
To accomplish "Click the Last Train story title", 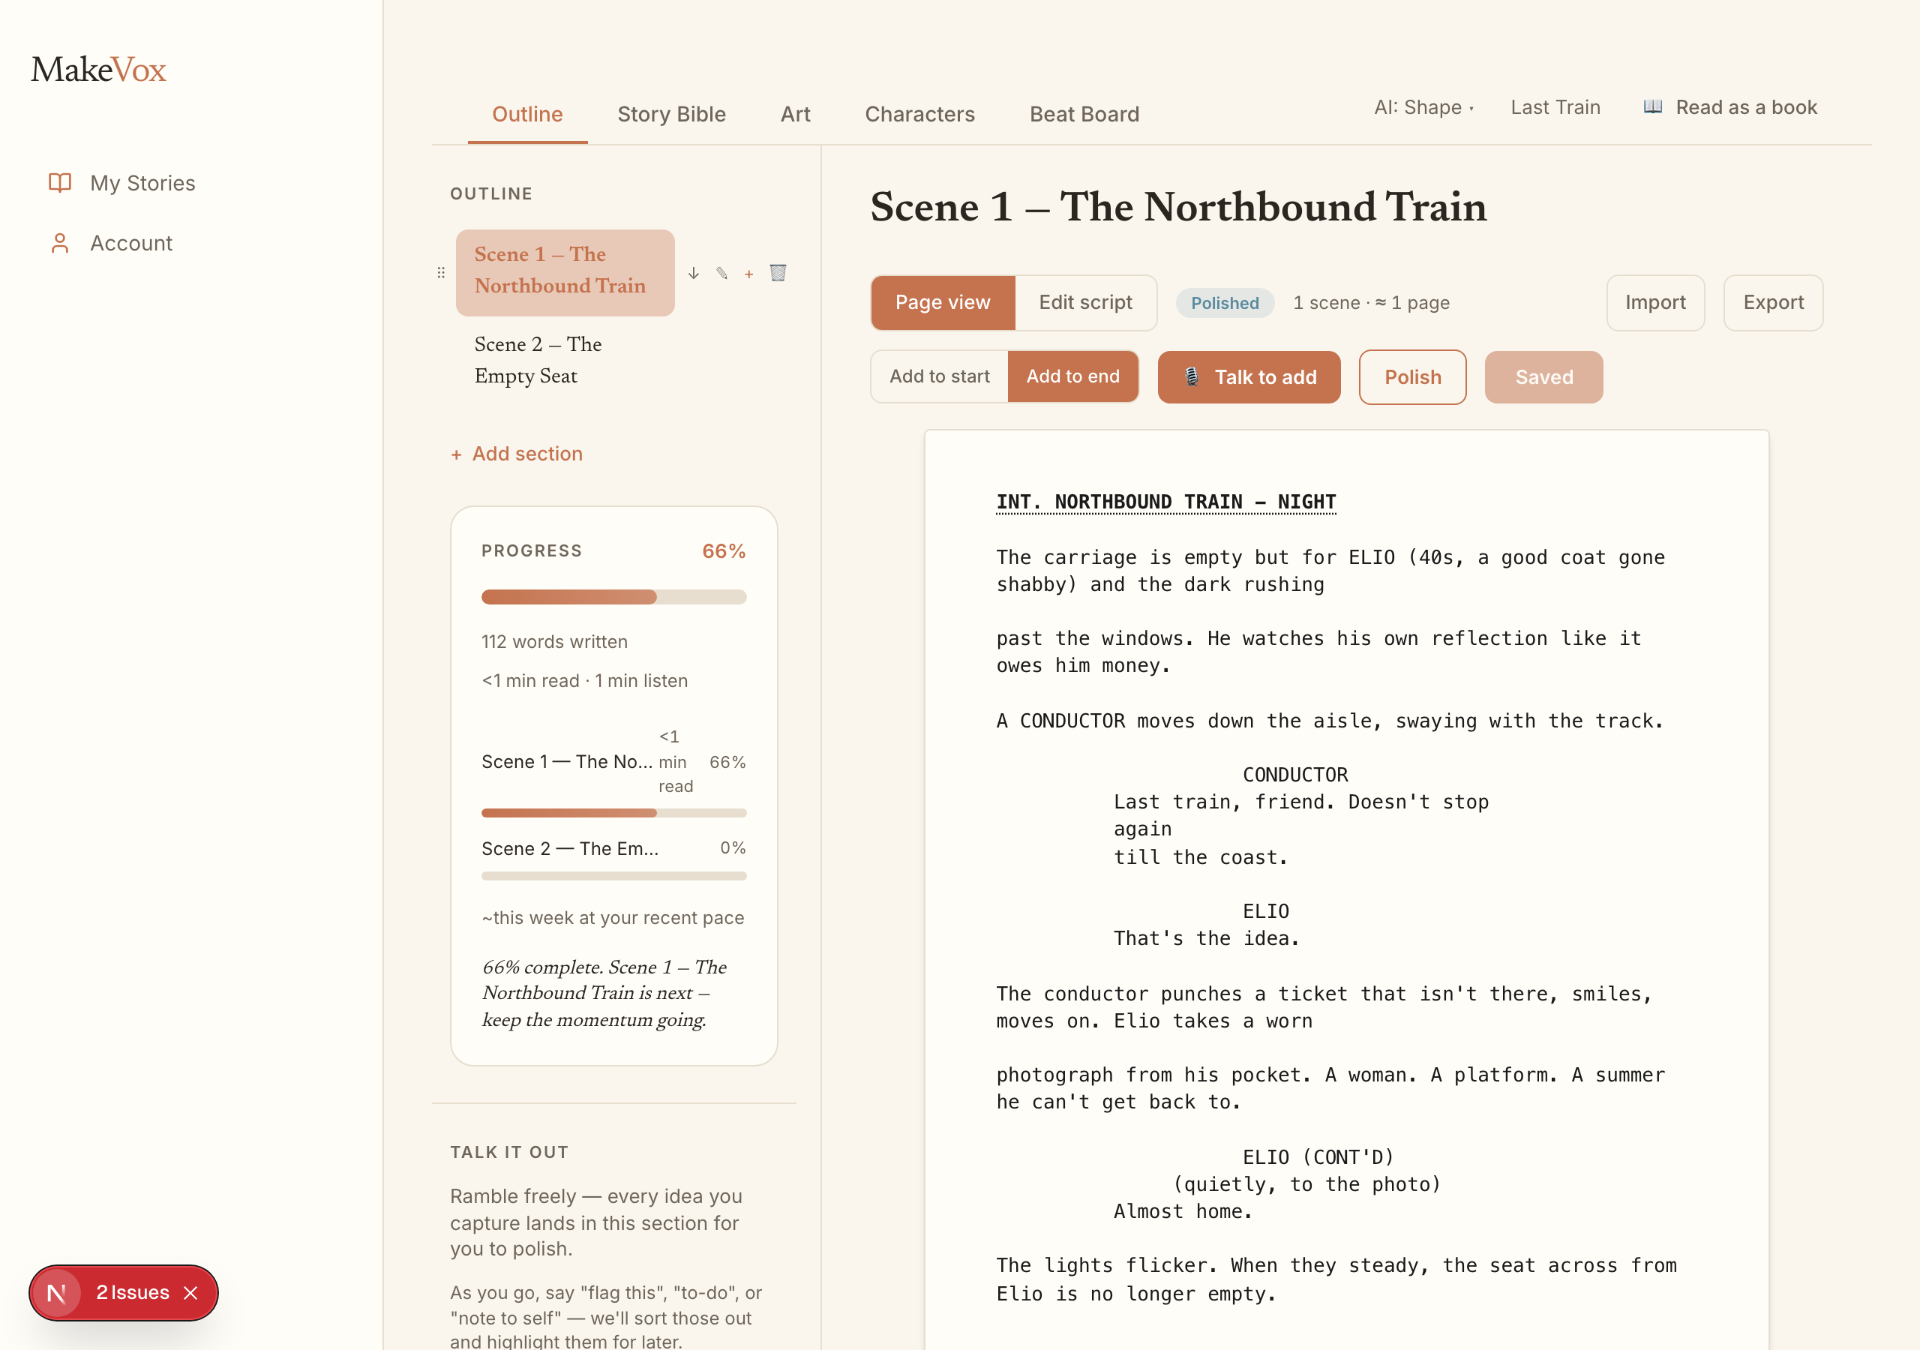I will [x=1555, y=107].
